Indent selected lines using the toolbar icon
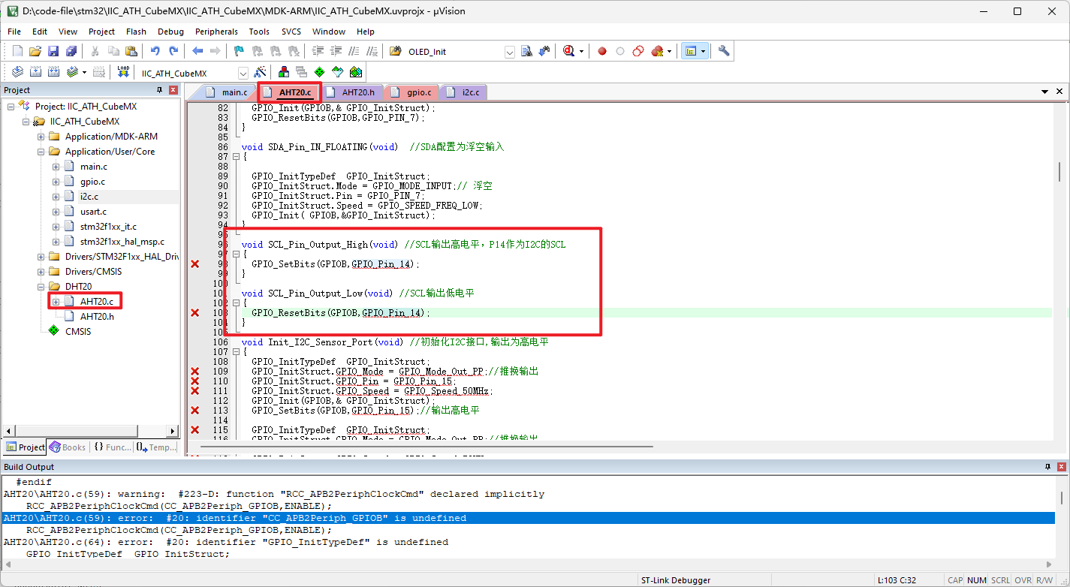The image size is (1070, 587). (x=318, y=51)
